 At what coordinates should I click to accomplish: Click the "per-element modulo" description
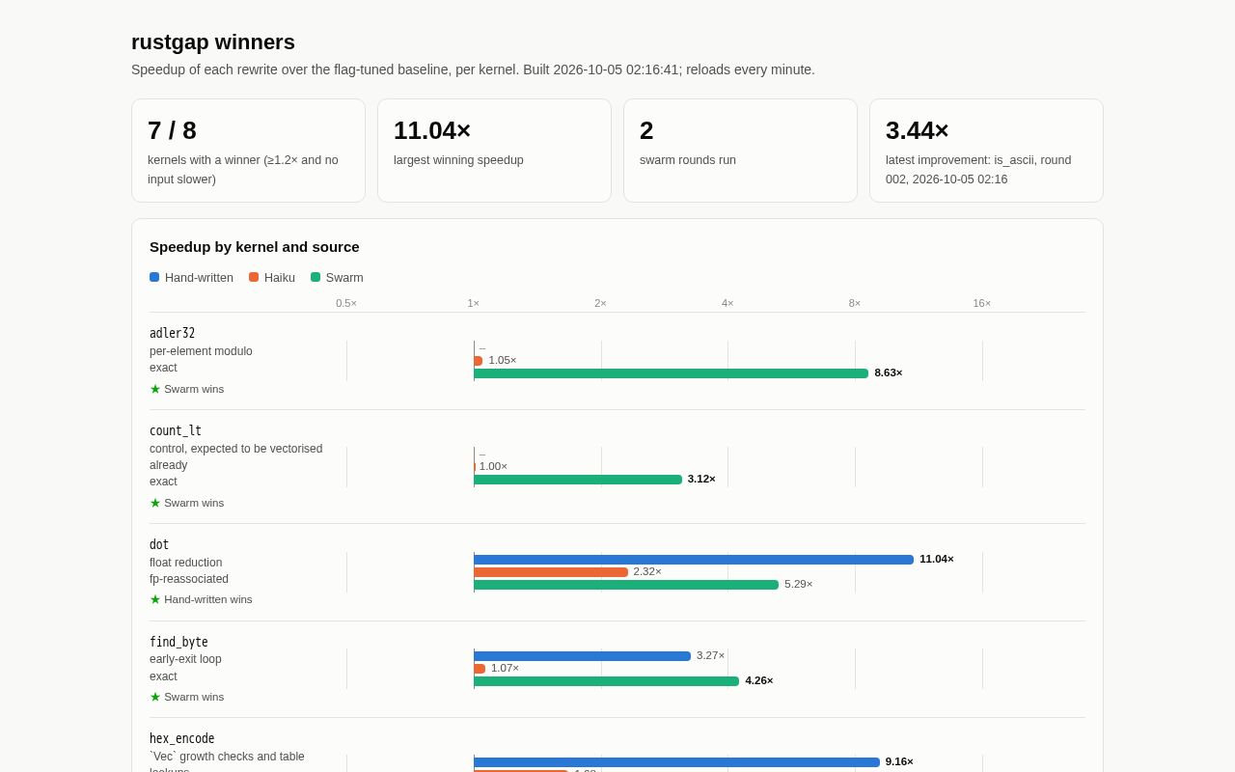[201, 351]
